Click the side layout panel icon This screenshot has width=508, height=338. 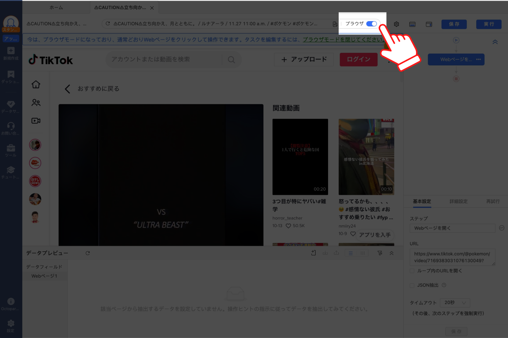tap(429, 24)
